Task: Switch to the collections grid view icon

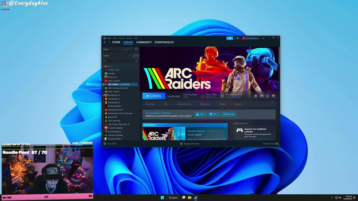Action: click(x=136, y=49)
